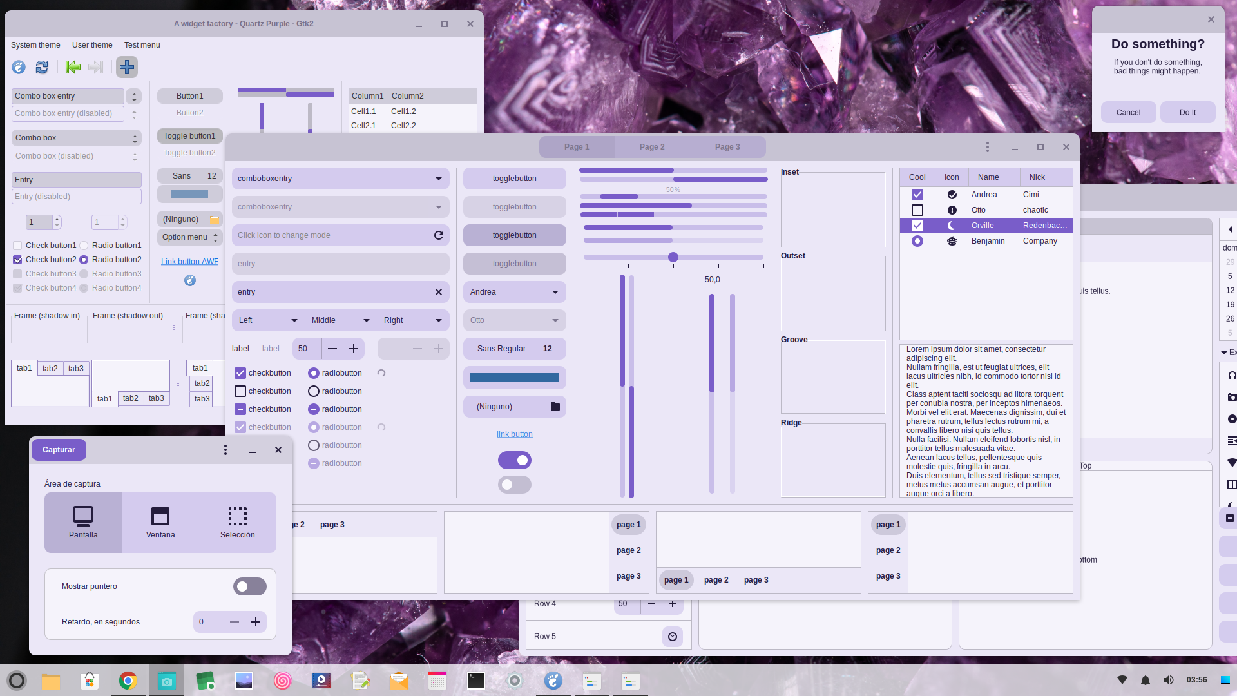This screenshot has height=696, width=1237.
Task: Open the mail envelope icon in taskbar
Action: (x=399, y=681)
